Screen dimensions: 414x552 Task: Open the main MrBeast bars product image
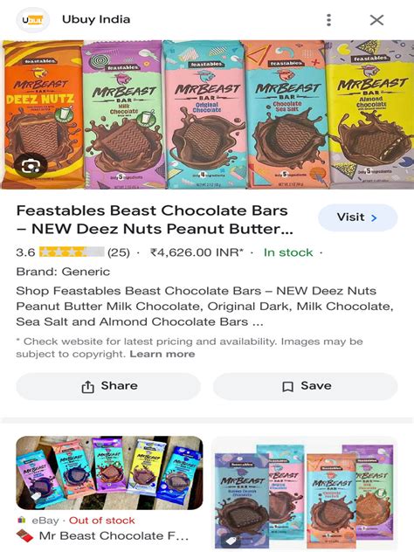[x=207, y=114]
